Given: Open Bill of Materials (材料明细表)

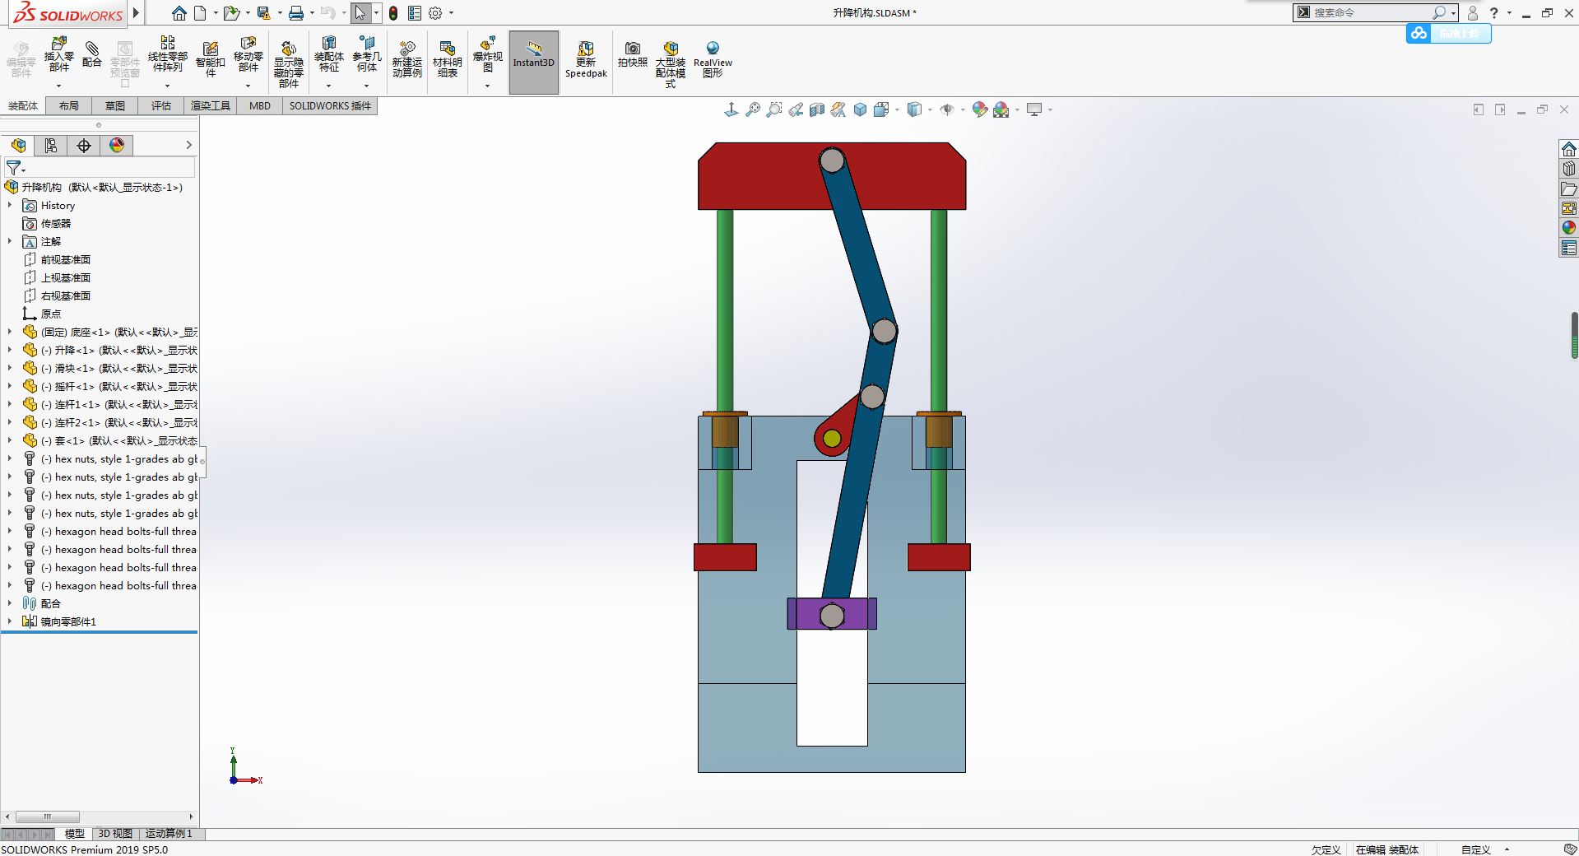Looking at the screenshot, I should [448, 59].
